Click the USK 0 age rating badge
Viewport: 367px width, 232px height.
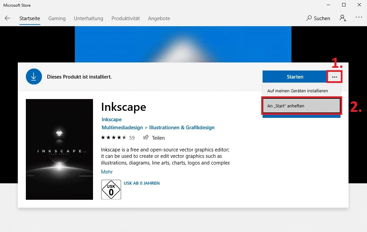pos(111,190)
